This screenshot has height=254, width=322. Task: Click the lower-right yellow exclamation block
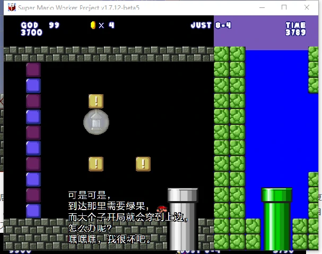click(x=143, y=164)
